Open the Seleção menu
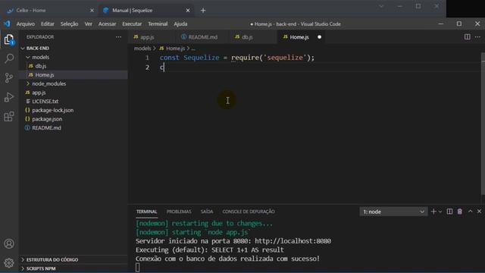485x273 pixels. (69, 24)
